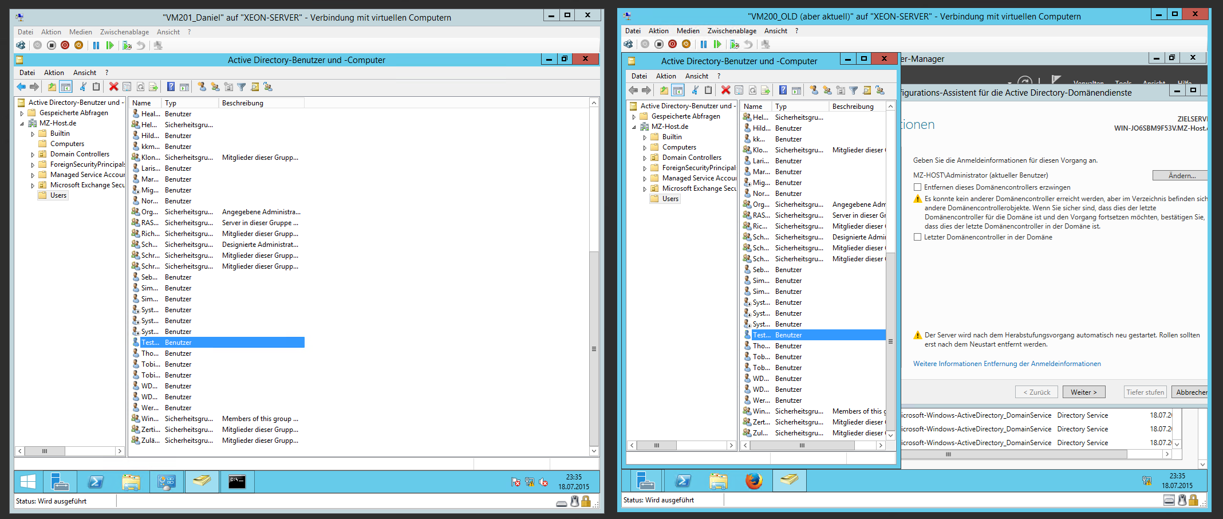Click the 'Ändern...' credentials button

(1181, 176)
